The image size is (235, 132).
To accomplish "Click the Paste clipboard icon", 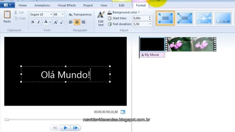I will [7, 15].
